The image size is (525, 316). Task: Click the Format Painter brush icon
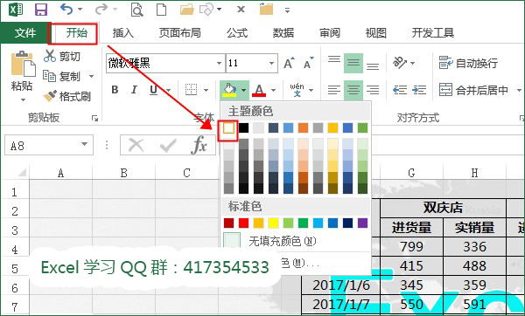click(51, 96)
